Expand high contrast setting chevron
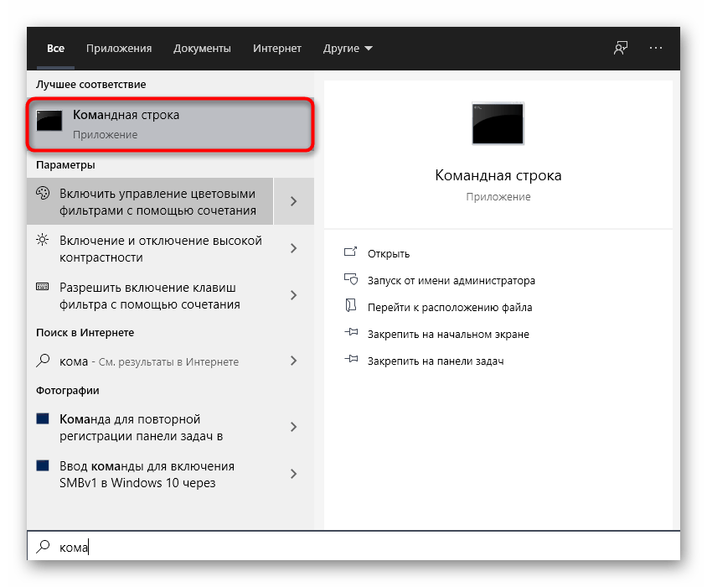 click(x=293, y=248)
